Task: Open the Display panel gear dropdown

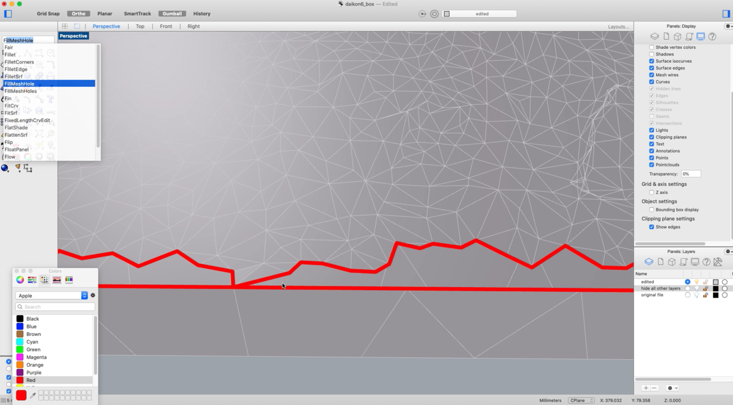Action: pos(729,26)
